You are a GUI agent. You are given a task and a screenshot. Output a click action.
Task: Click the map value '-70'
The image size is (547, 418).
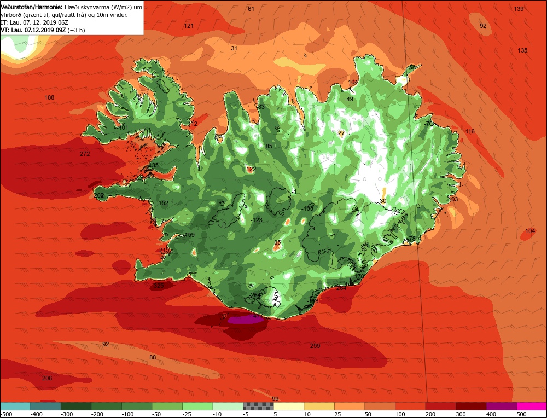tap(428, 124)
